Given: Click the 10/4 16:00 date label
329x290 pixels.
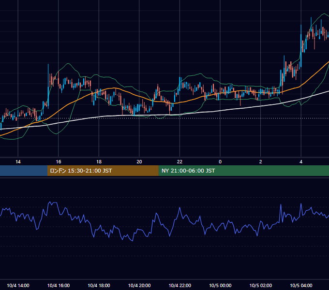Looking at the screenshot, I should point(59,285).
